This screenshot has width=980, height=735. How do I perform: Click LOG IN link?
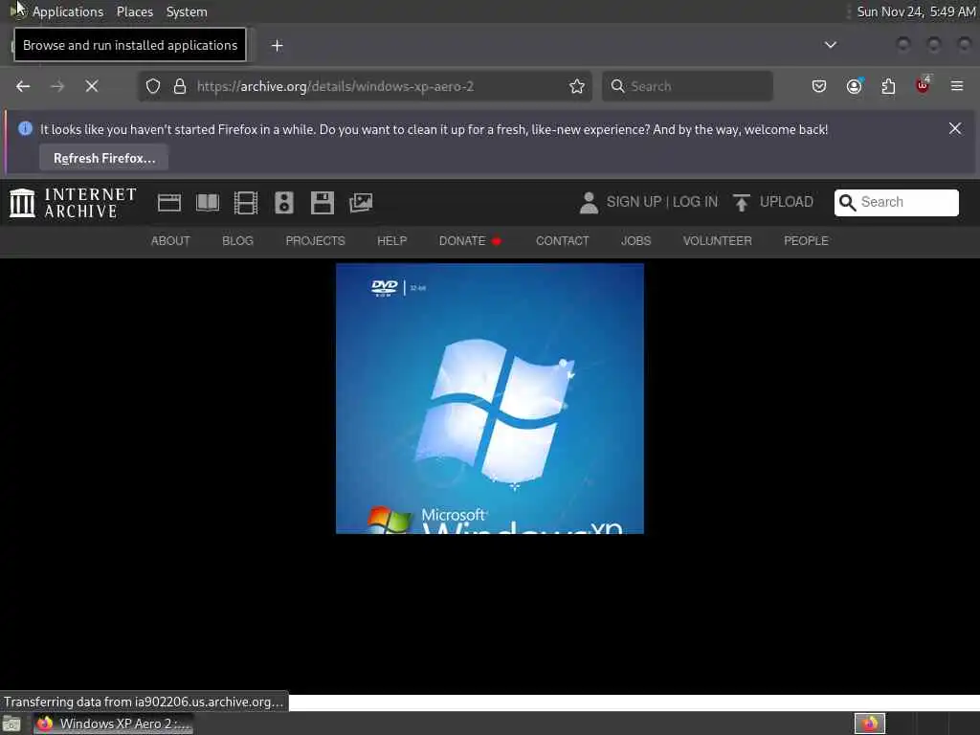coord(695,202)
